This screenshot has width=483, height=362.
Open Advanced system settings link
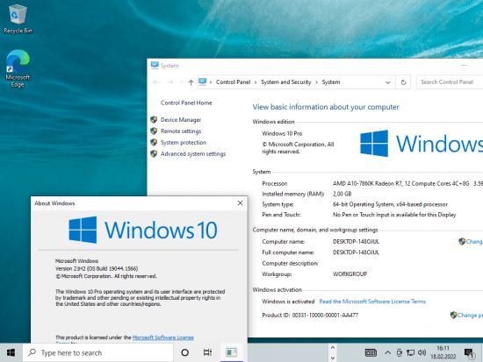[193, 153]
